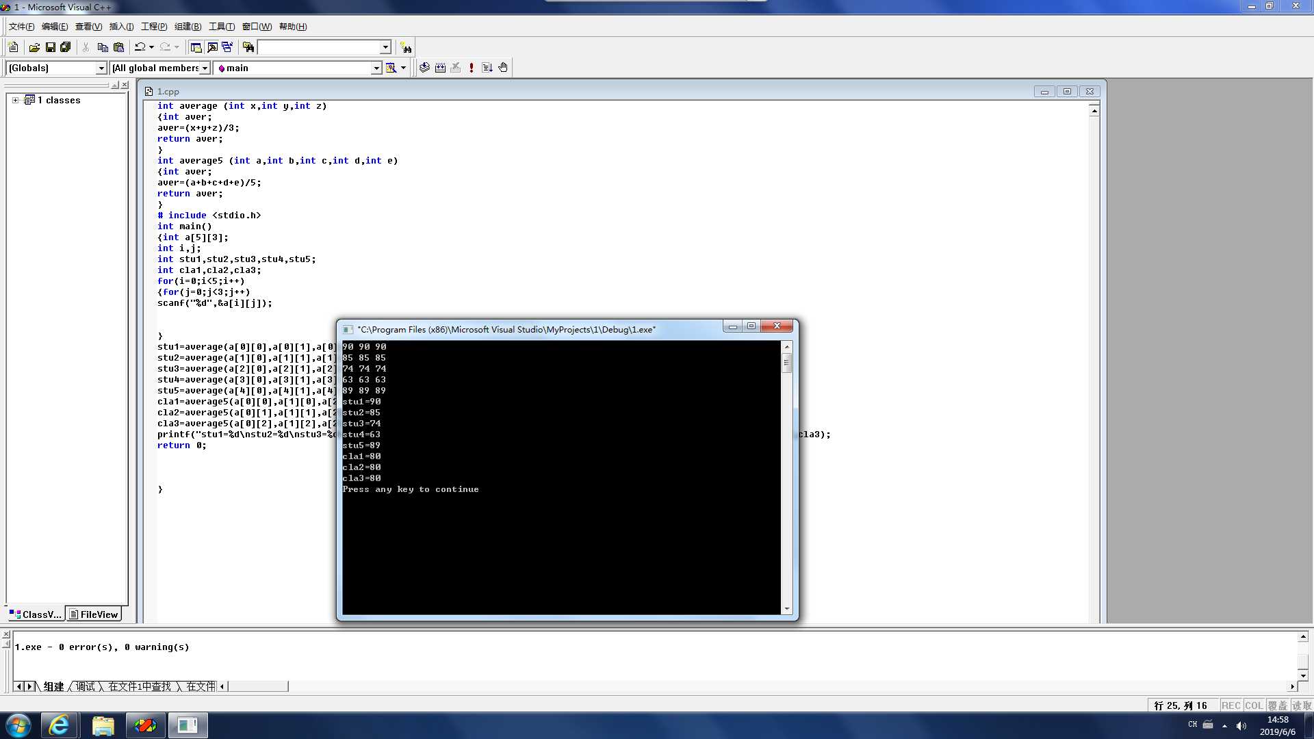This screenshot has height=739, width=1314.
Task: Open WizardBar actions dropdown arrow
Action: (x=403, y=68)
